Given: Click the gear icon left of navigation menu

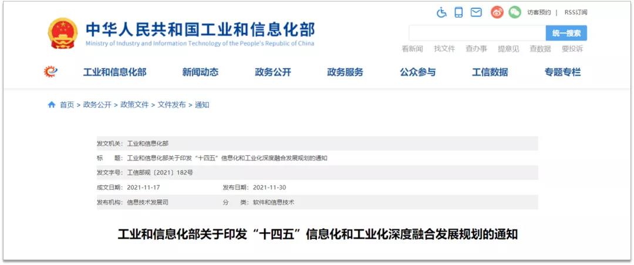Looking at the screenshot, I should 51,72.
